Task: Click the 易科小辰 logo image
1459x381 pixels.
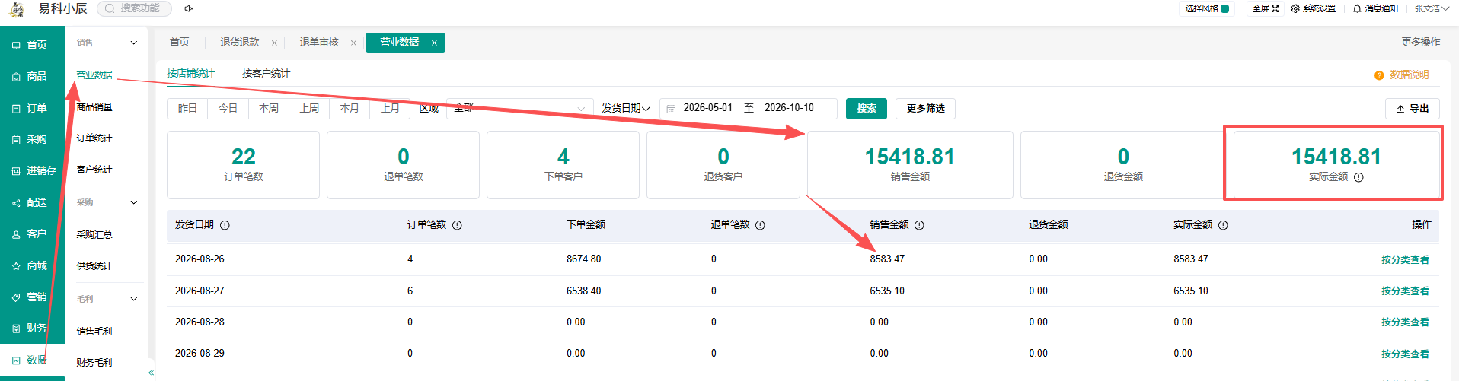Action: (x=17, y=8)
